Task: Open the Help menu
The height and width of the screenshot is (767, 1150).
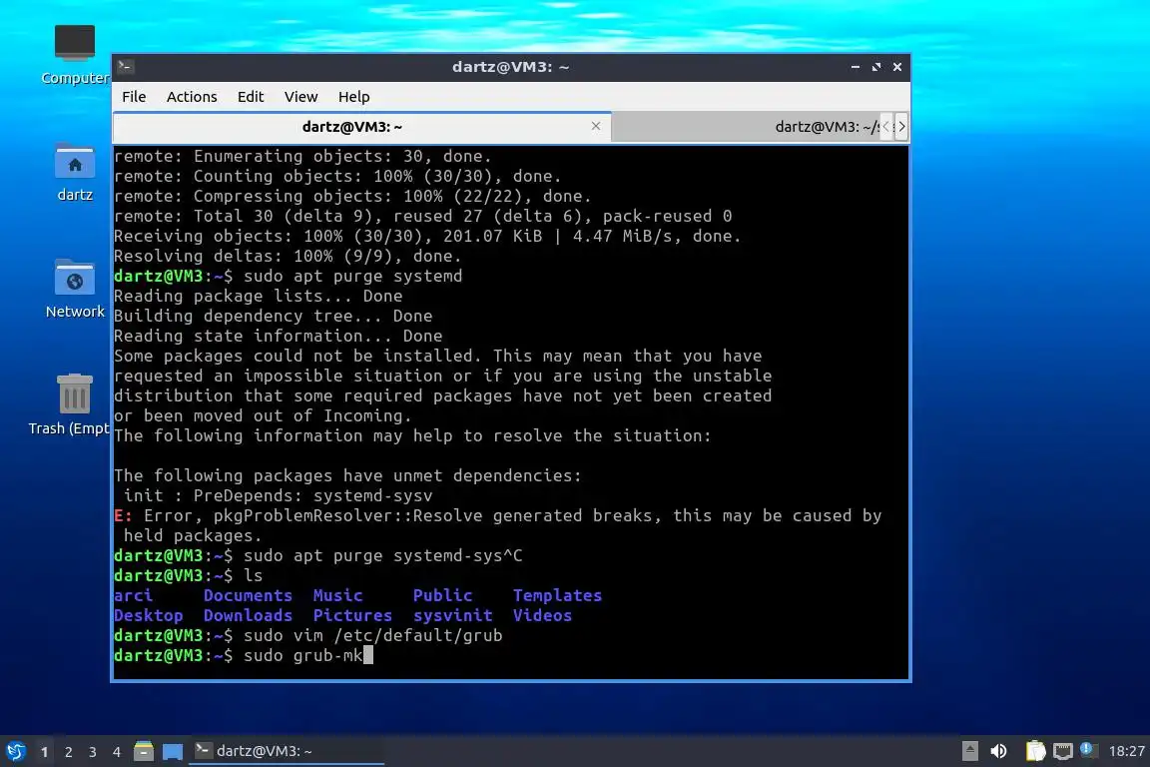Action: click(353, 97)
